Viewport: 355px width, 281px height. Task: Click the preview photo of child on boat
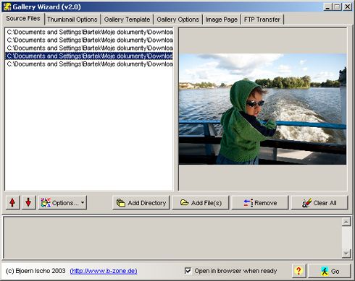(x=262, y=109)
